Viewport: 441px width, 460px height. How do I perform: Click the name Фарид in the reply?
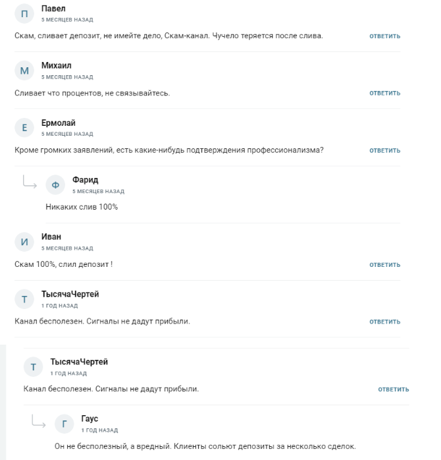pyautogui.click(x=85, y=180)
